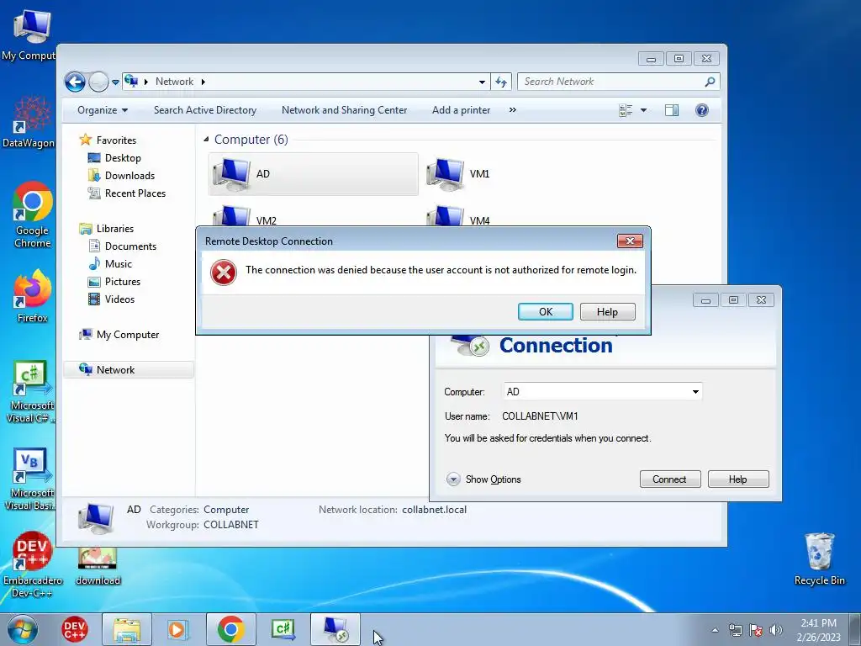Toggle the preview pane button
This screenshot has height=646, width=861.
coord(672,110)
